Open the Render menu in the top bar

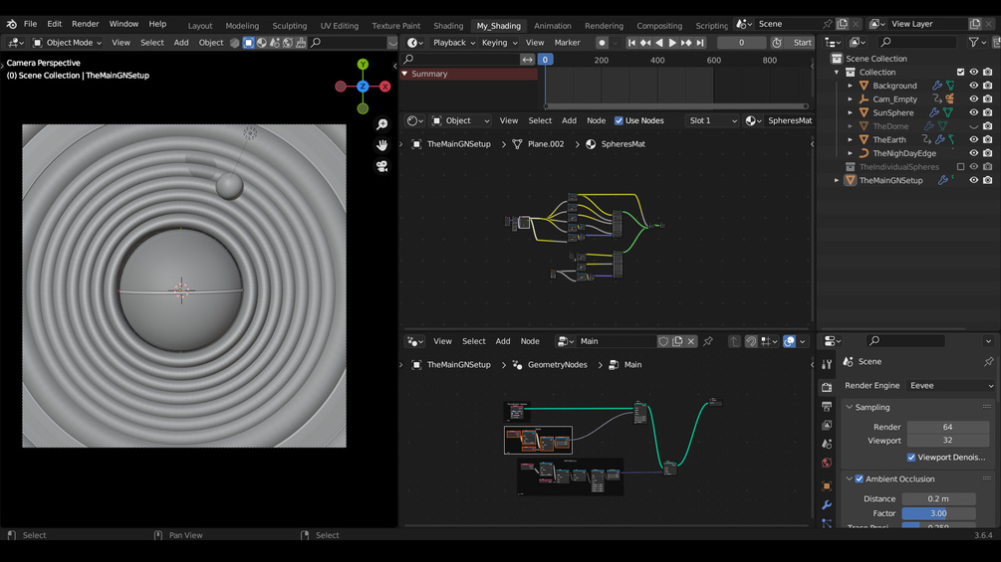click(x=85, y=24)
